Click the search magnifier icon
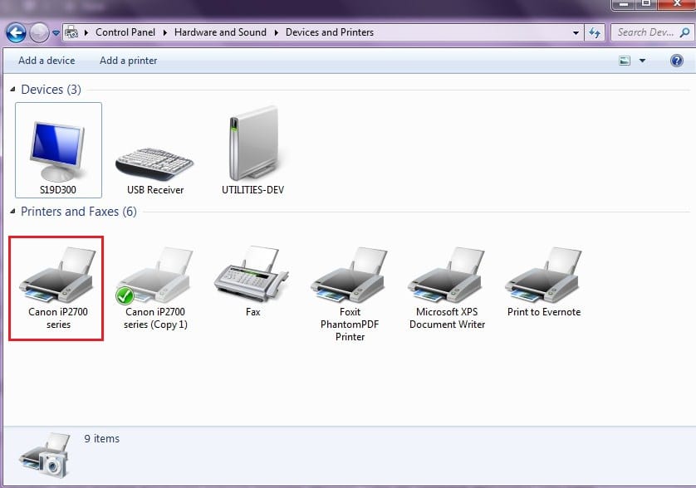The height and width of the screenshot is (488, 696). [x=685, y=32]
